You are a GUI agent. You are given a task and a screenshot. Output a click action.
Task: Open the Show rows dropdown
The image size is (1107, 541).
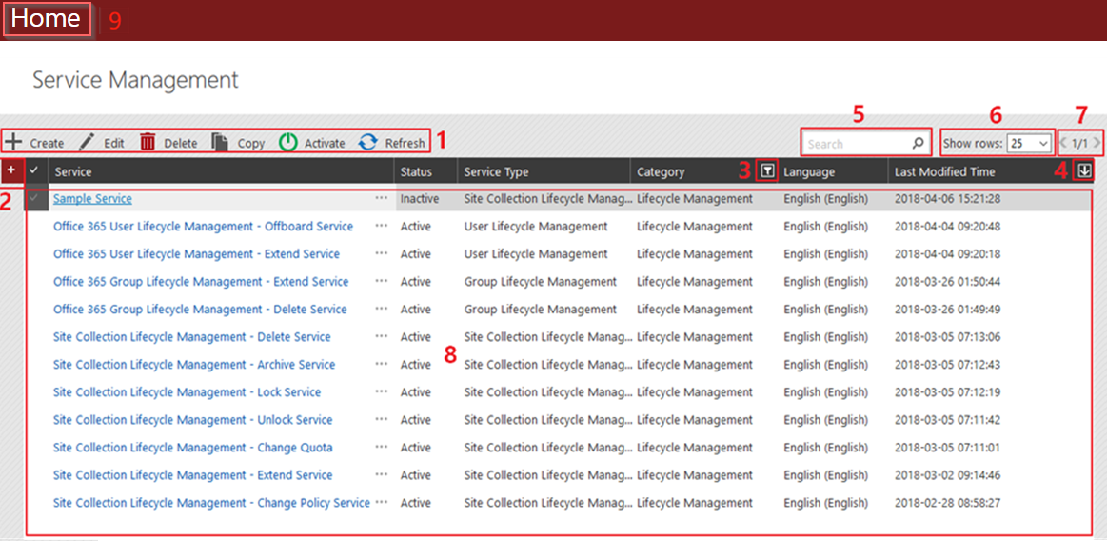(x=1029, y=143)
